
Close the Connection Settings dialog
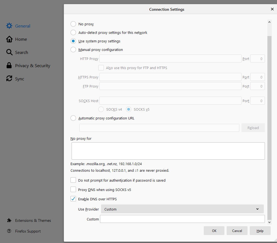[272, 9]
